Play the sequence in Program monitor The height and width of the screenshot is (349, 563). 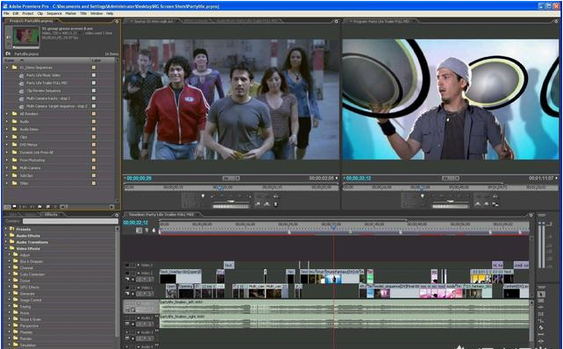coord(450,196)
